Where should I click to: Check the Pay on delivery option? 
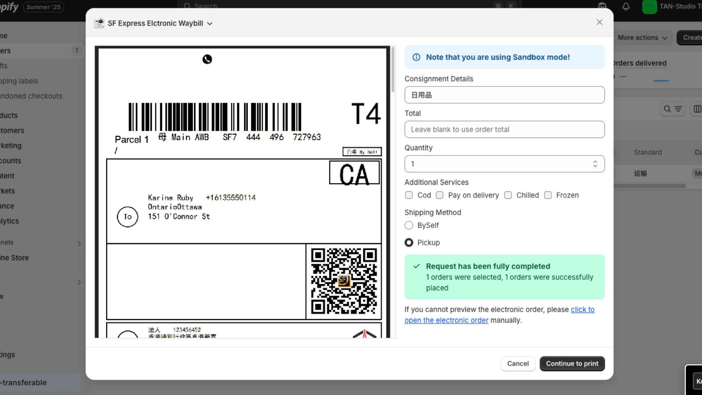coord(440,195)
